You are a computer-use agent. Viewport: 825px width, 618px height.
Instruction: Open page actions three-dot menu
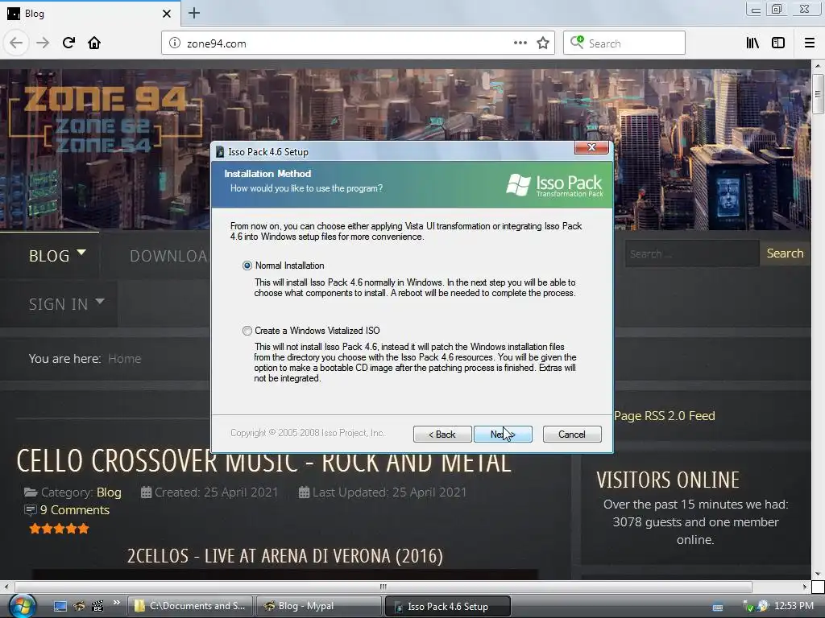point(520,43)
